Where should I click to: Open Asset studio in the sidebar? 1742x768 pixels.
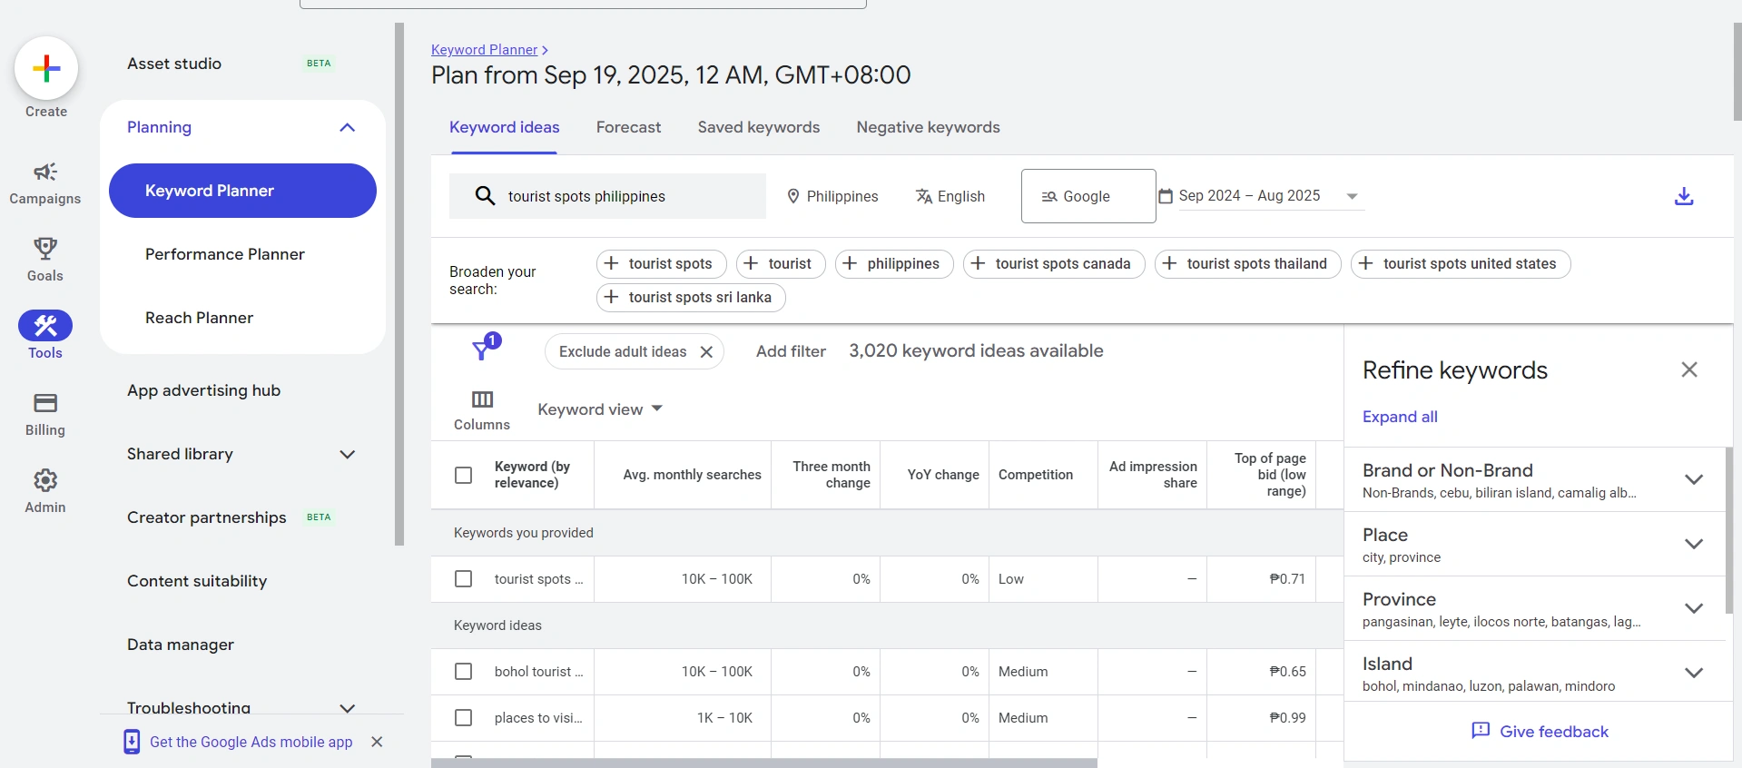click(174, 64)
